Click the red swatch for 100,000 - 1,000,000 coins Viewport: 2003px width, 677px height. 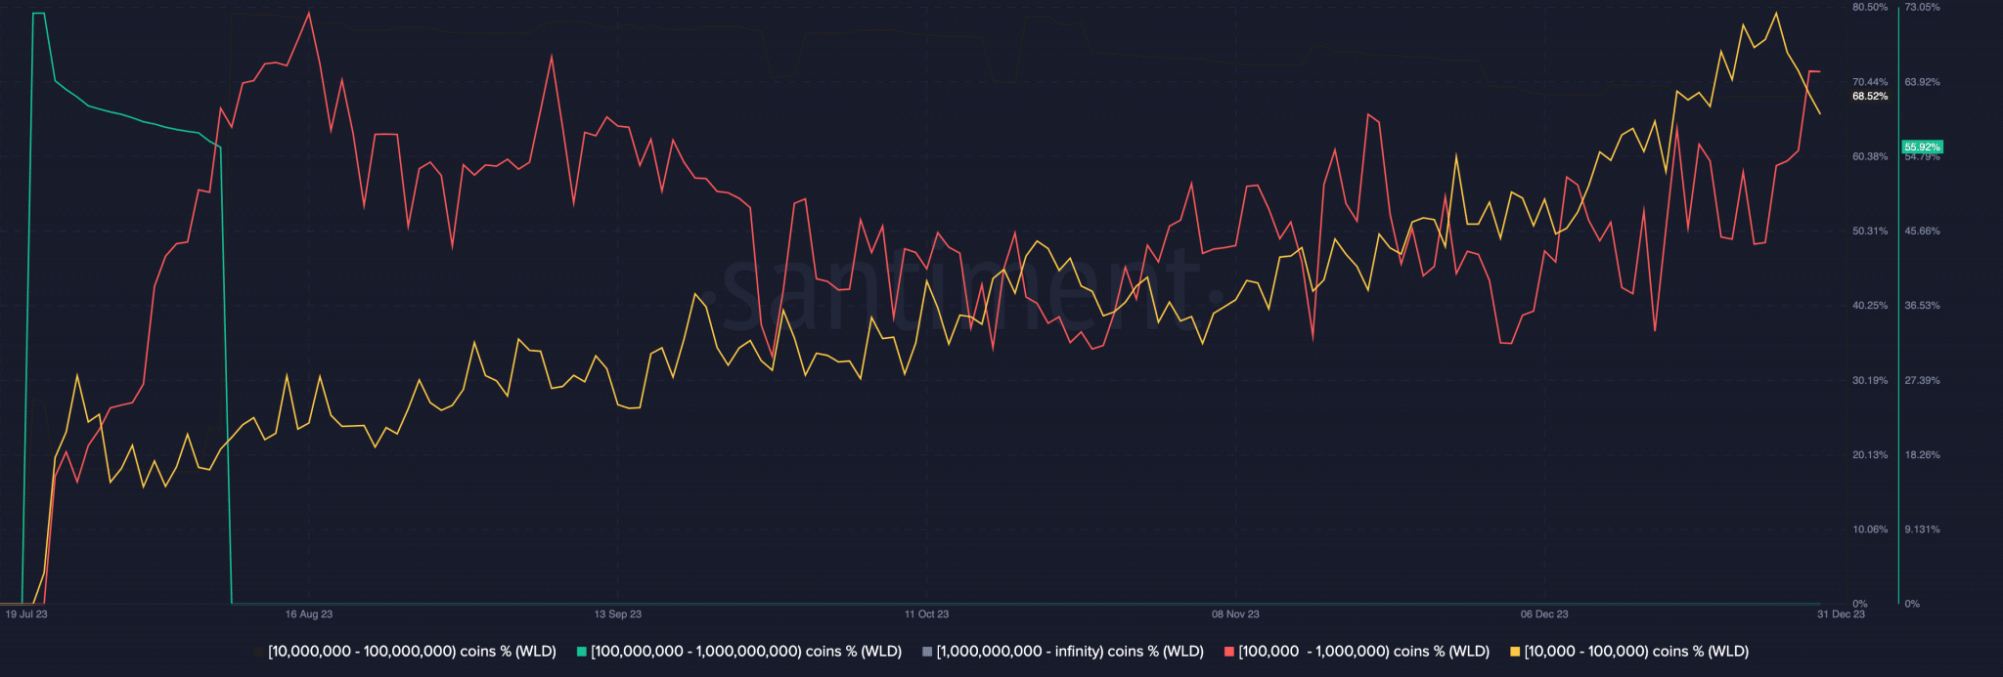pyautogui.click(x=1229, y=652)
